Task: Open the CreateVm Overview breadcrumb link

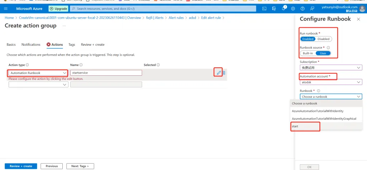Action: [80, 18]
